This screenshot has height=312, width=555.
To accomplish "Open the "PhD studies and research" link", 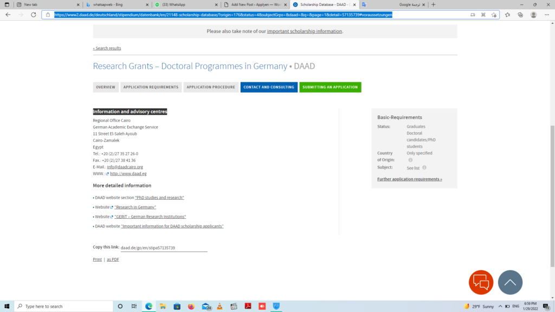I will [x=159, y=198].
